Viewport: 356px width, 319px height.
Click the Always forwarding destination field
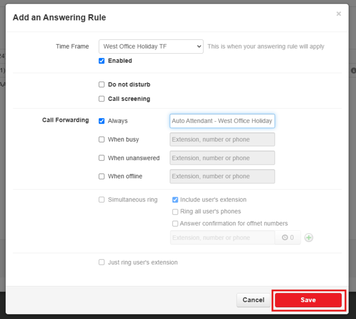click(x=222, y=121)
